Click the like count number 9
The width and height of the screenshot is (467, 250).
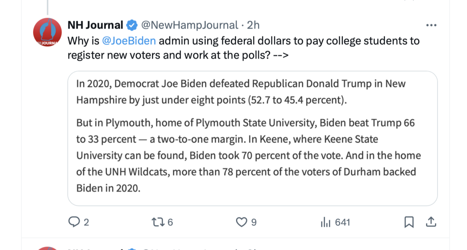click(x=254, y=222)
